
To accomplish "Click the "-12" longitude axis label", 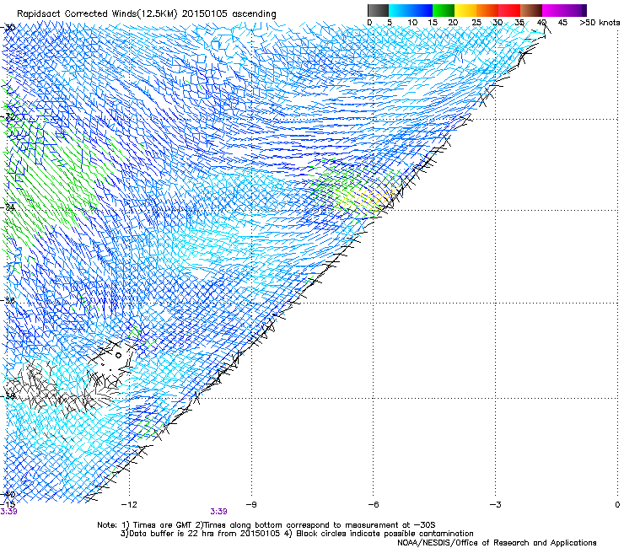I will tap(129, 505).
